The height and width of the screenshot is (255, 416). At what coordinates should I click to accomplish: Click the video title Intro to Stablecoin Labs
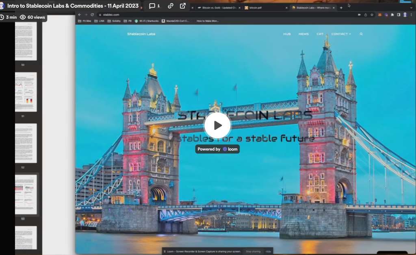point(73,6)
